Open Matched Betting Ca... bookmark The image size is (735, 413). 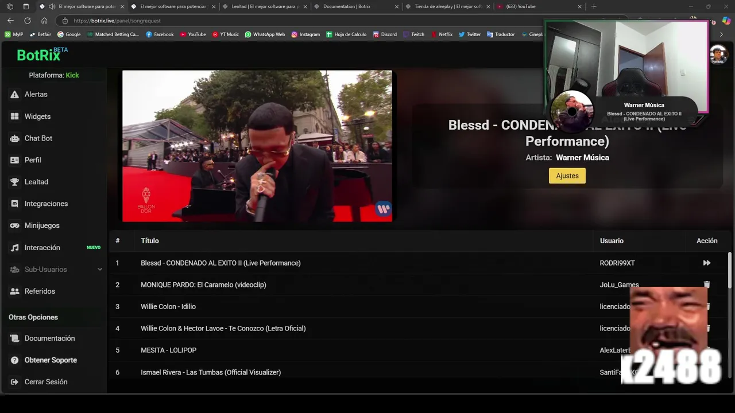click(x=113, y=34)
